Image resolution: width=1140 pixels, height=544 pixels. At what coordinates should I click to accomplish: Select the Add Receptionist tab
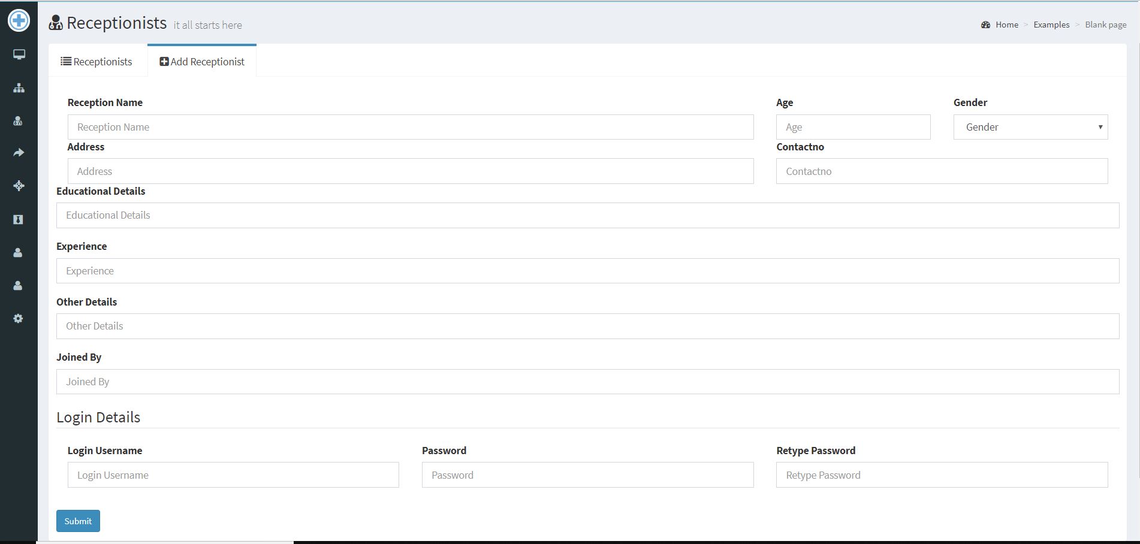202,62
